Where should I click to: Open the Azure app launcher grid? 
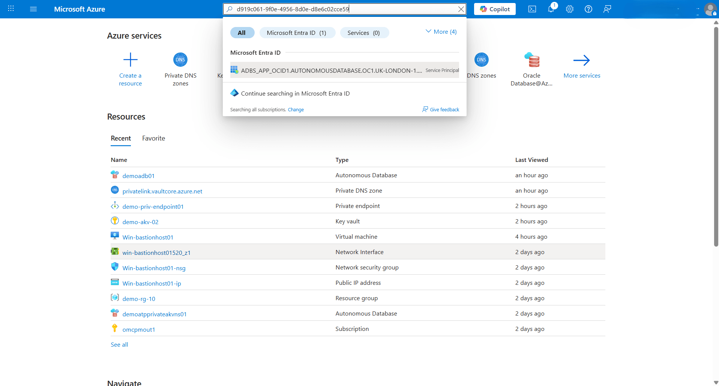10,9
